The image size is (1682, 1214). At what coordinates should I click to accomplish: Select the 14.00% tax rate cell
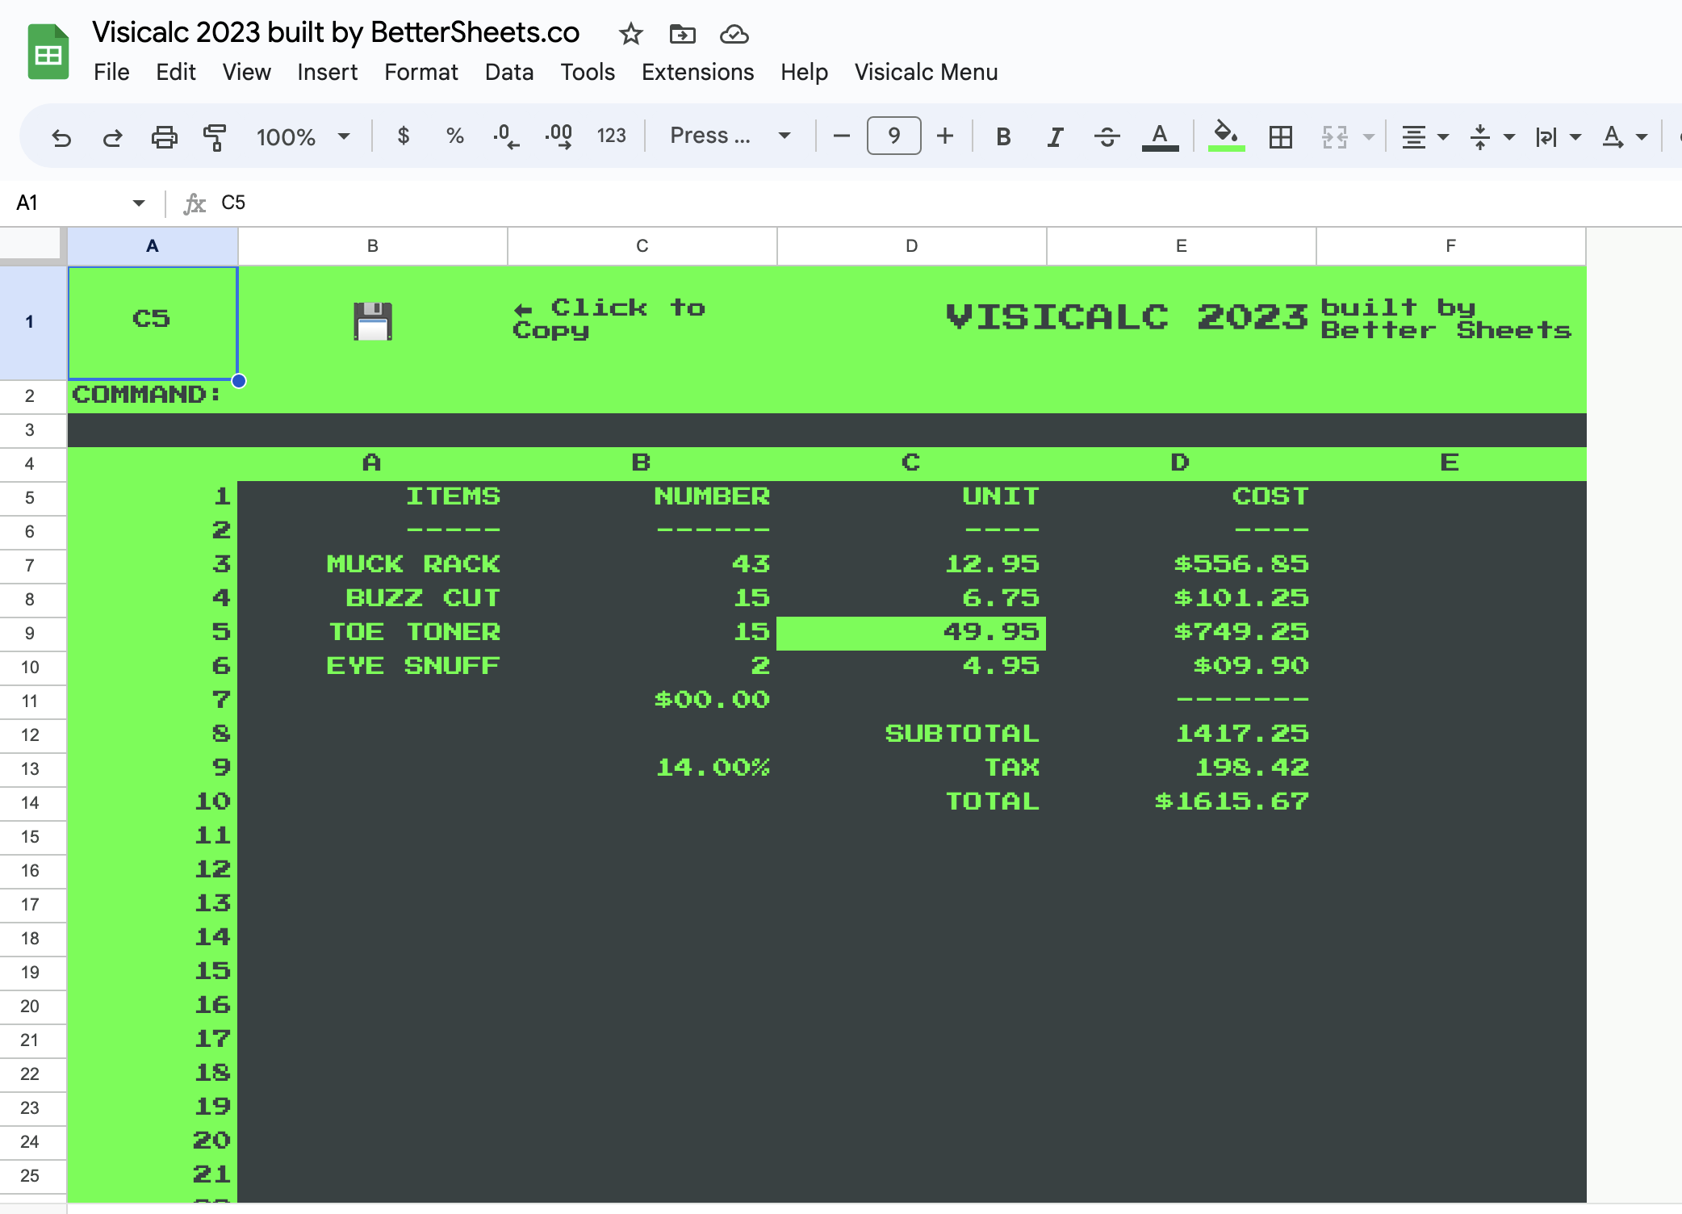tap(642, 769)
